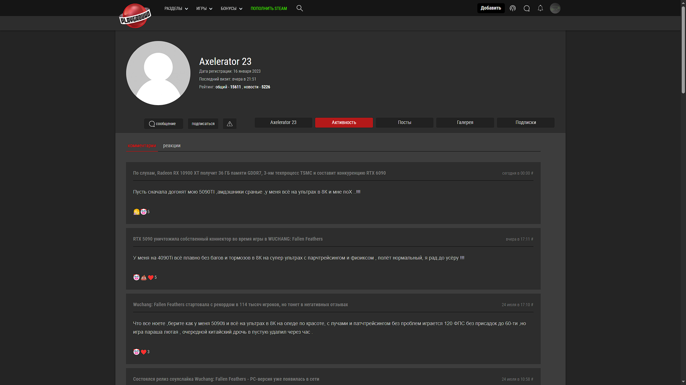Click the rating value 15611
Image resolution: width=686 pixels, height=385 pixels.
pyautogui.click(x=235, y=87)
